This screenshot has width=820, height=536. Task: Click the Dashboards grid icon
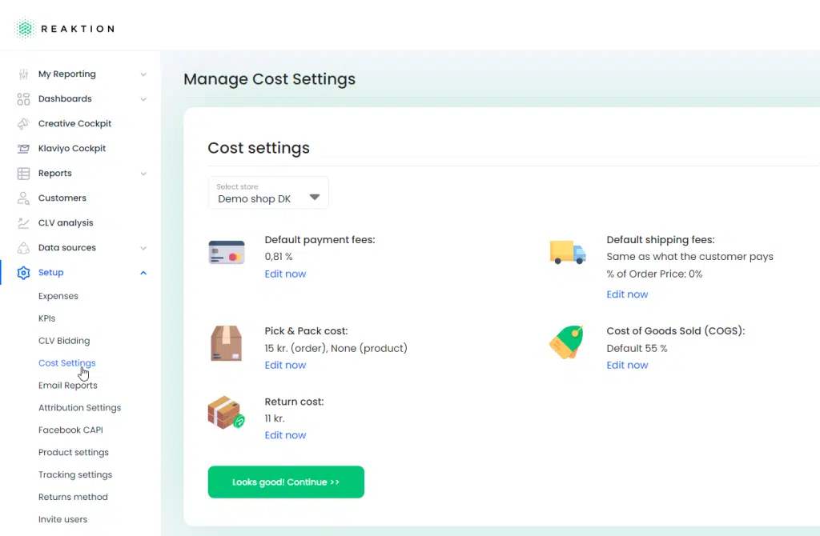[23, 98]
